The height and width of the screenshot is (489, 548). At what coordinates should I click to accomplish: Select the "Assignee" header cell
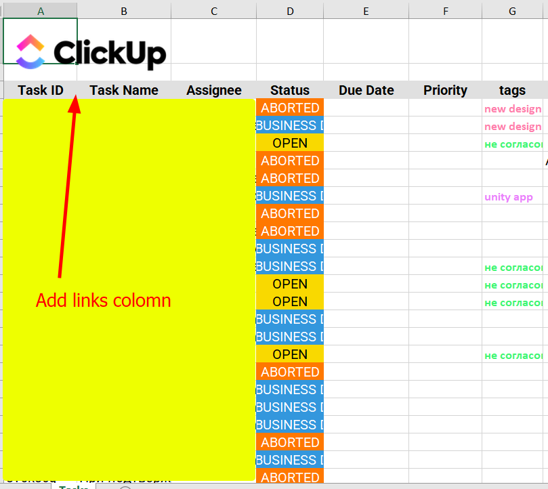pyautogui.click(x=213, y=90)
